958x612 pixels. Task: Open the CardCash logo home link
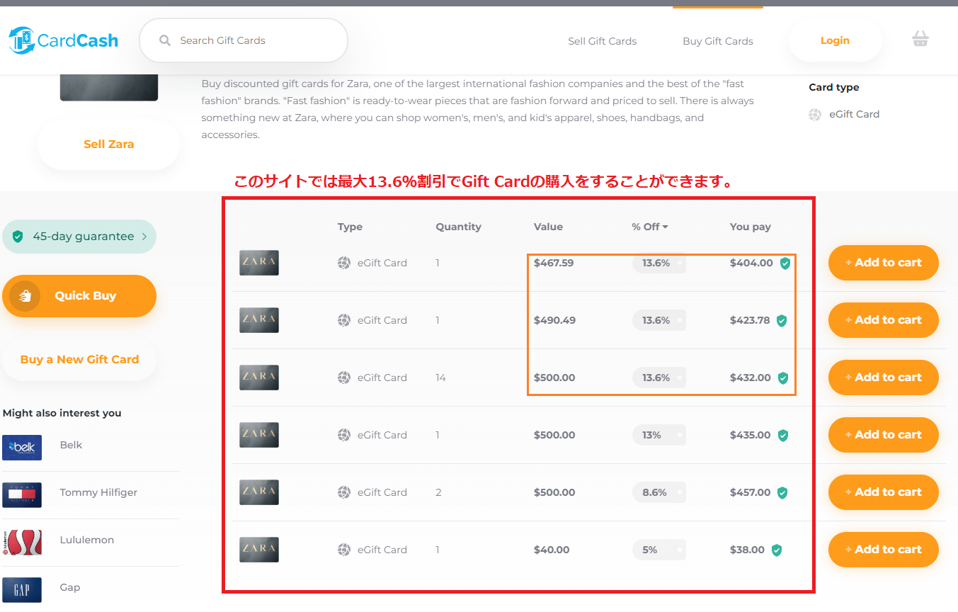(63, 40)
